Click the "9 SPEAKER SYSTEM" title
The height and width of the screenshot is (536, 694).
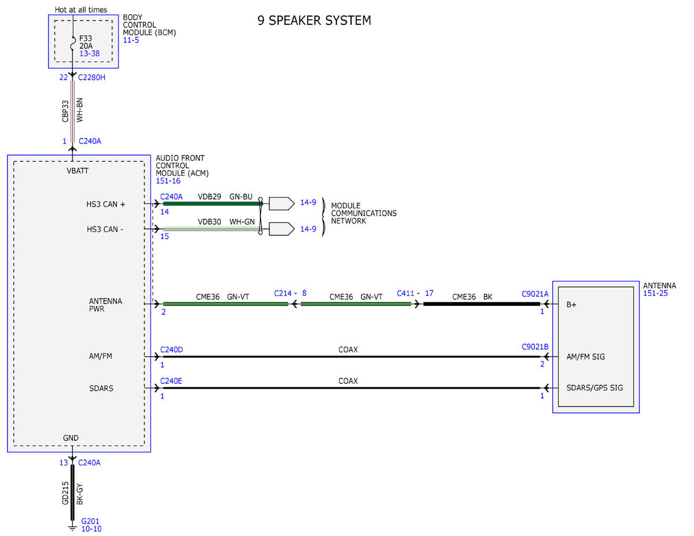(314, 21)
